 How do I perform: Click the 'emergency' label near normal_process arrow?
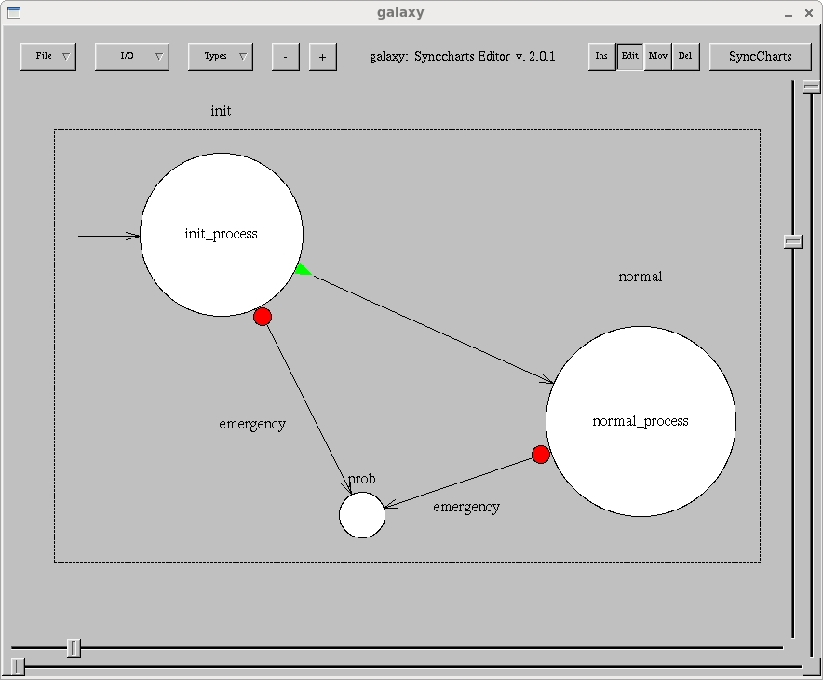tap(466, 508)
